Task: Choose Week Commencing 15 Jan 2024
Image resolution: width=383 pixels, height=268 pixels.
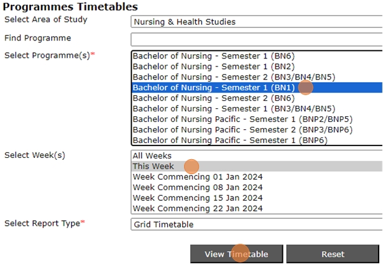Action: point(197,198)
